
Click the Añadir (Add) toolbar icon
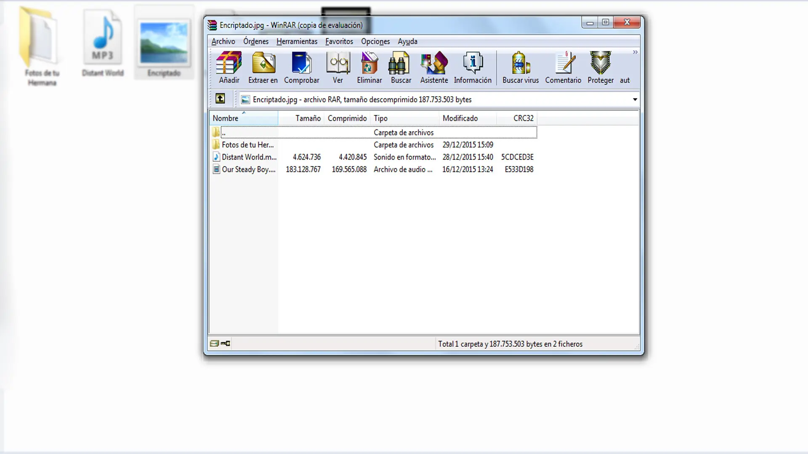click(x=229, y=63)
